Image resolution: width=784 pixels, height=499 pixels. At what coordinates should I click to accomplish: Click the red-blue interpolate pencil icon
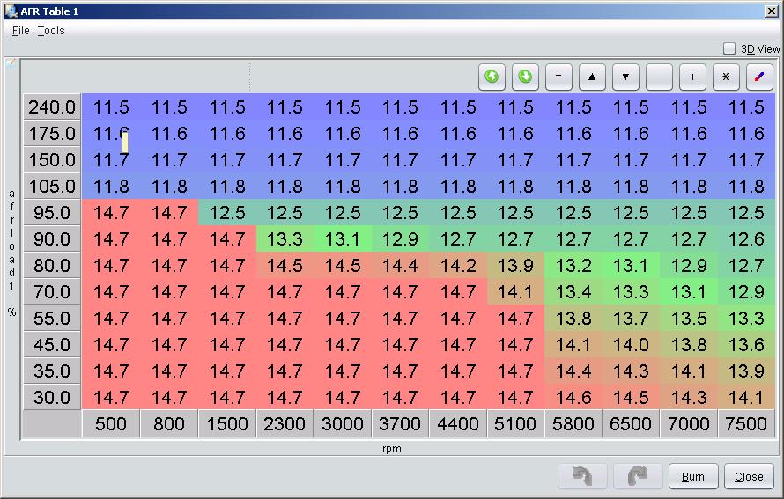coord(759,77)
